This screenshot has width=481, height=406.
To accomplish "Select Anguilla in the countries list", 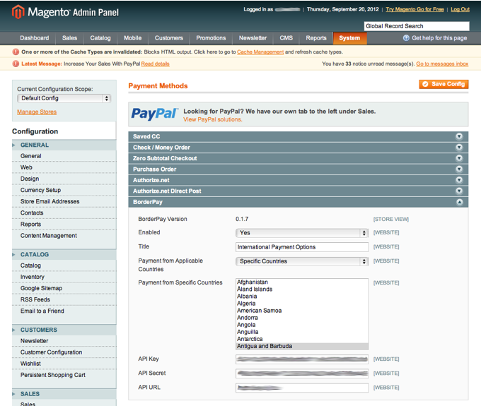I will click(x=302, y=332).
